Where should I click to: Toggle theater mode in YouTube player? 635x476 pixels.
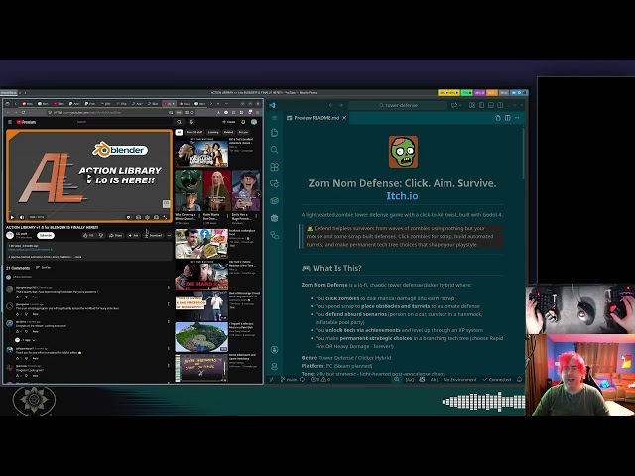[x=157, y=217]
